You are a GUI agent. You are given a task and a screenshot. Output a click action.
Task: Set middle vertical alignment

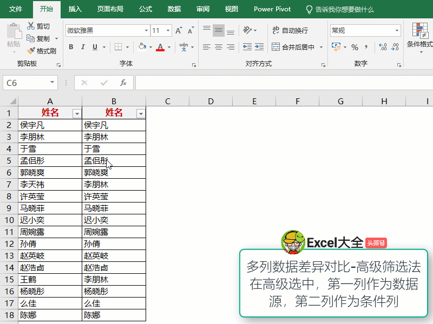219,30
